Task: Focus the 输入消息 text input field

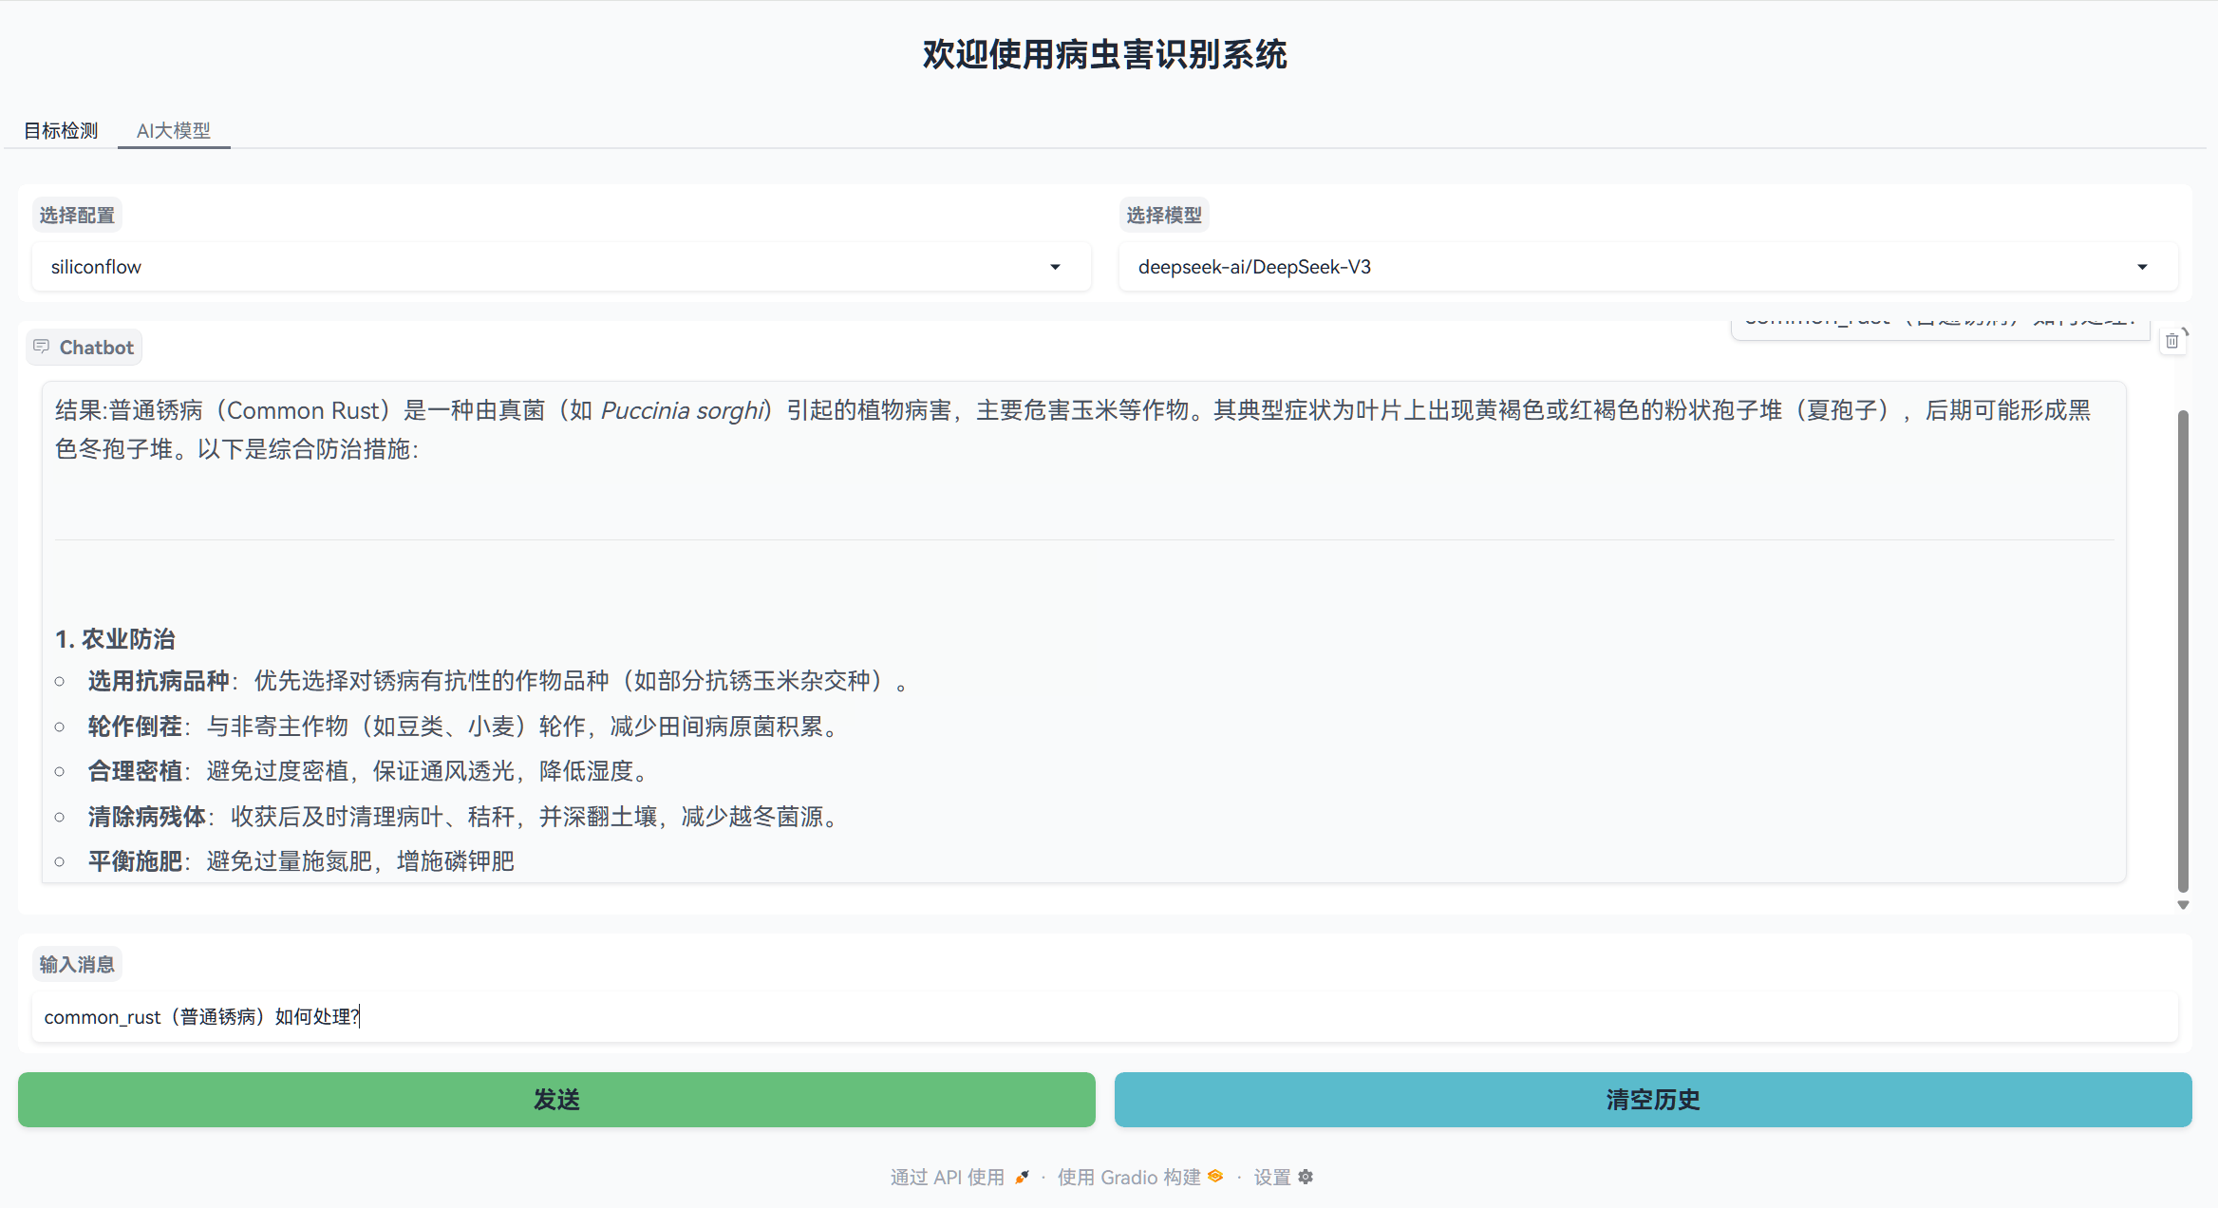Action: click(1105, 1017)
